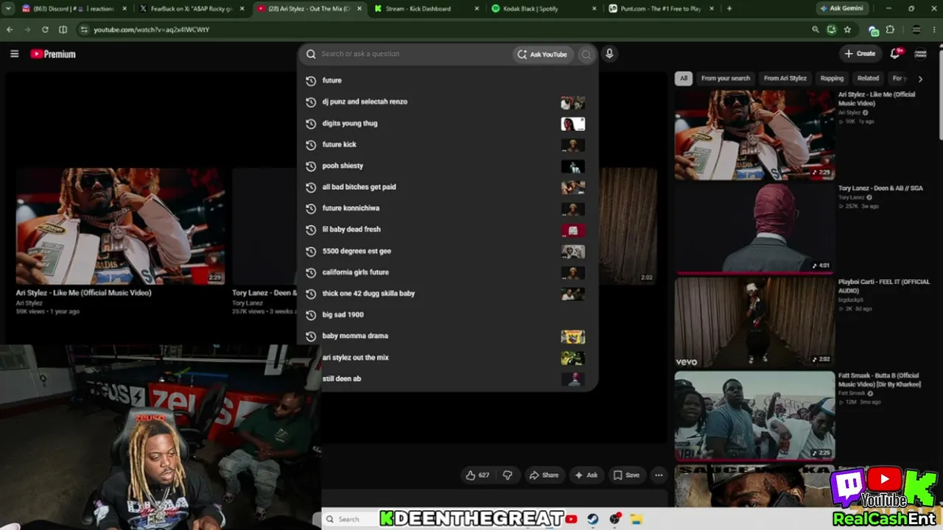The height and width of the screenshot is (530, 943).
Task: Click the Ask YouTube button
Action: [544, 54]
